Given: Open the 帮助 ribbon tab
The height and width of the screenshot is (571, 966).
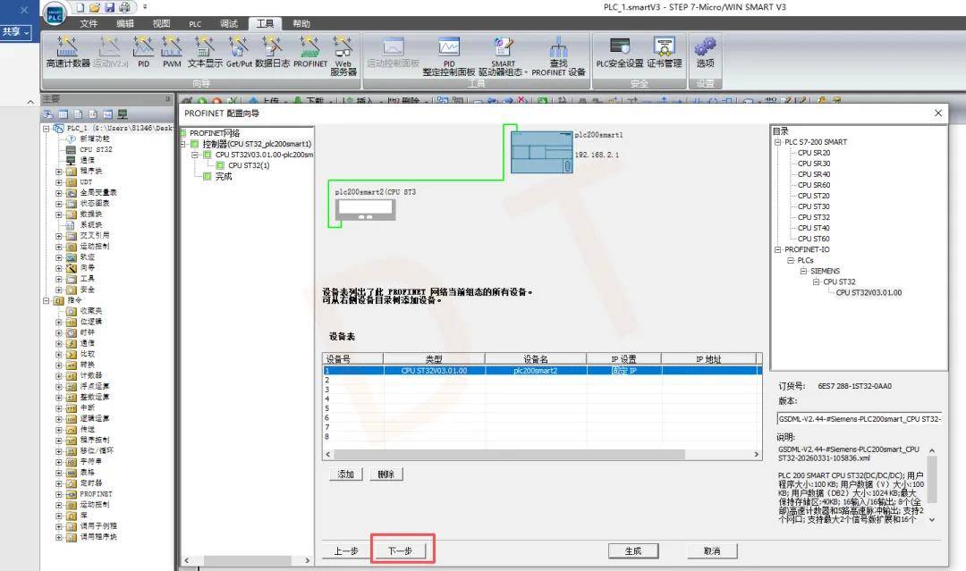Looking at the screenshot, I should click(301, 23).
